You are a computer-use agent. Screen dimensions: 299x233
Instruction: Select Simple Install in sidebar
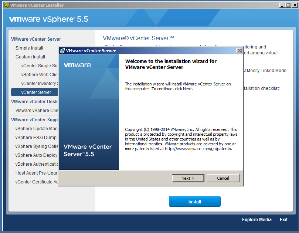click(29, 48)
